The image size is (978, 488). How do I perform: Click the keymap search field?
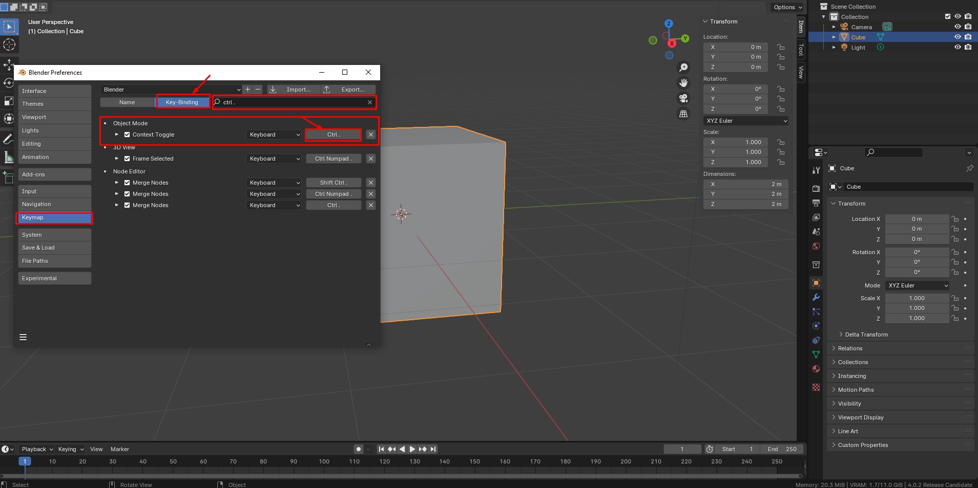(x=294, y=102)
